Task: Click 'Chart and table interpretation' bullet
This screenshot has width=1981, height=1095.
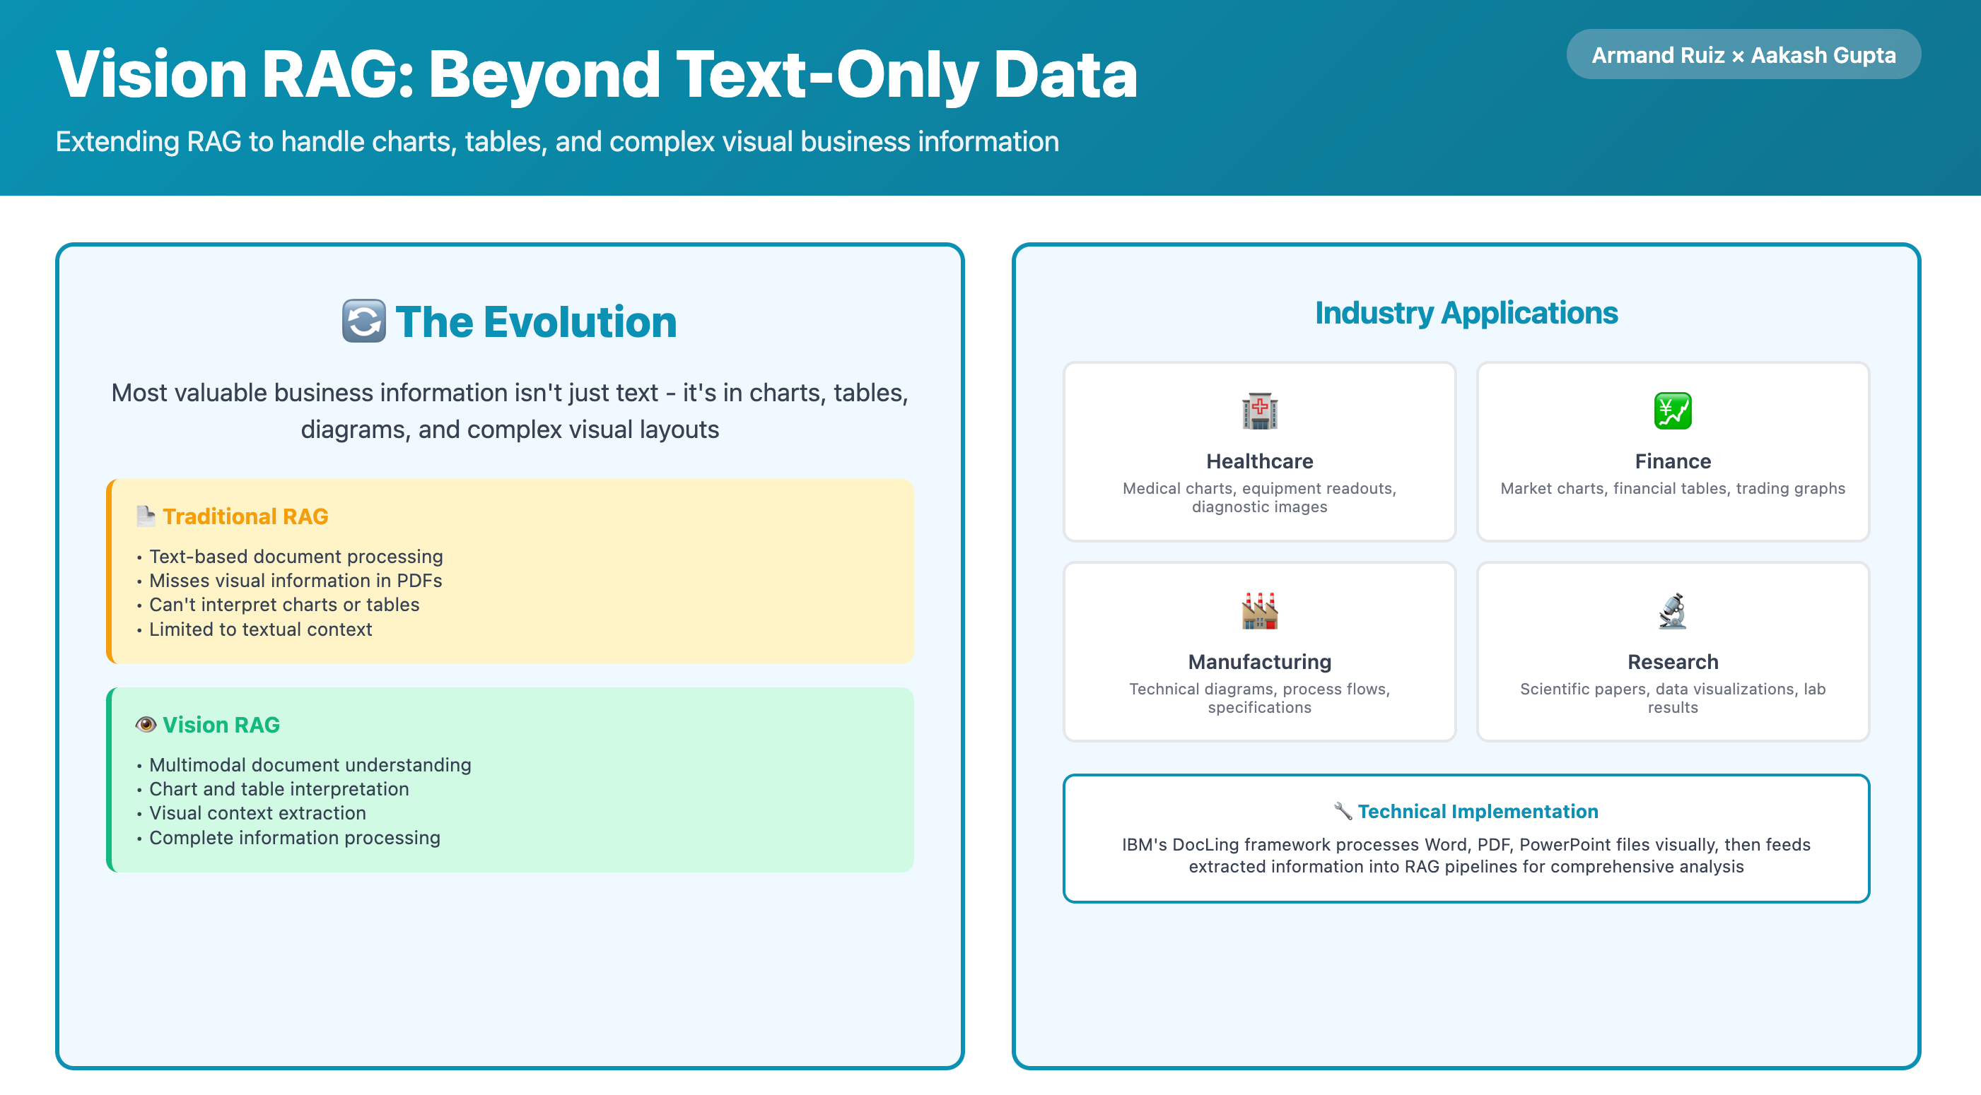Action: pos(279,789)
